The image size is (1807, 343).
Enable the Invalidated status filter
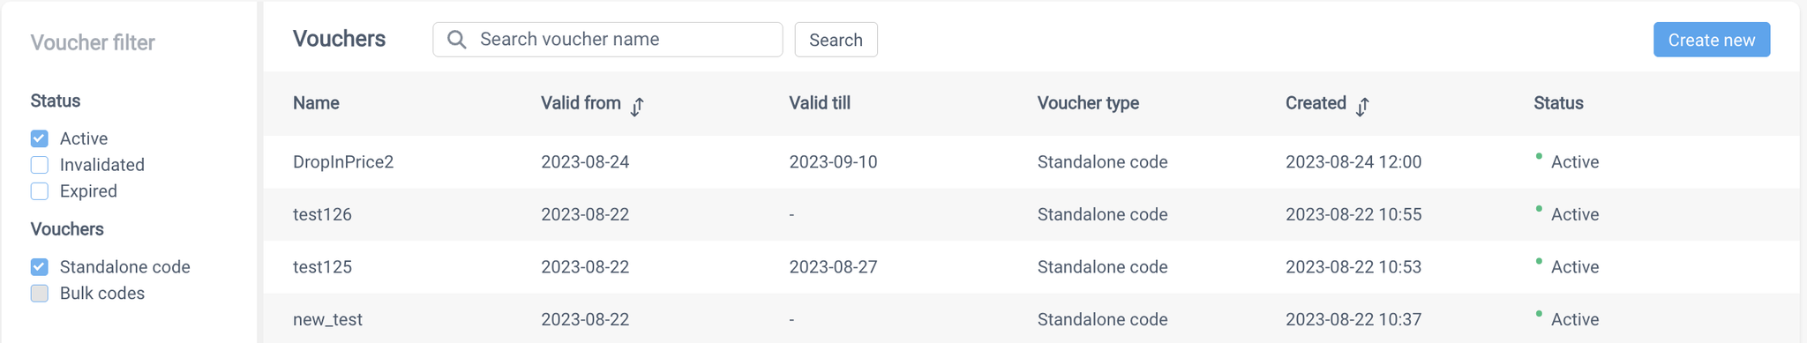pyautogui.click(x=40, y=165)
